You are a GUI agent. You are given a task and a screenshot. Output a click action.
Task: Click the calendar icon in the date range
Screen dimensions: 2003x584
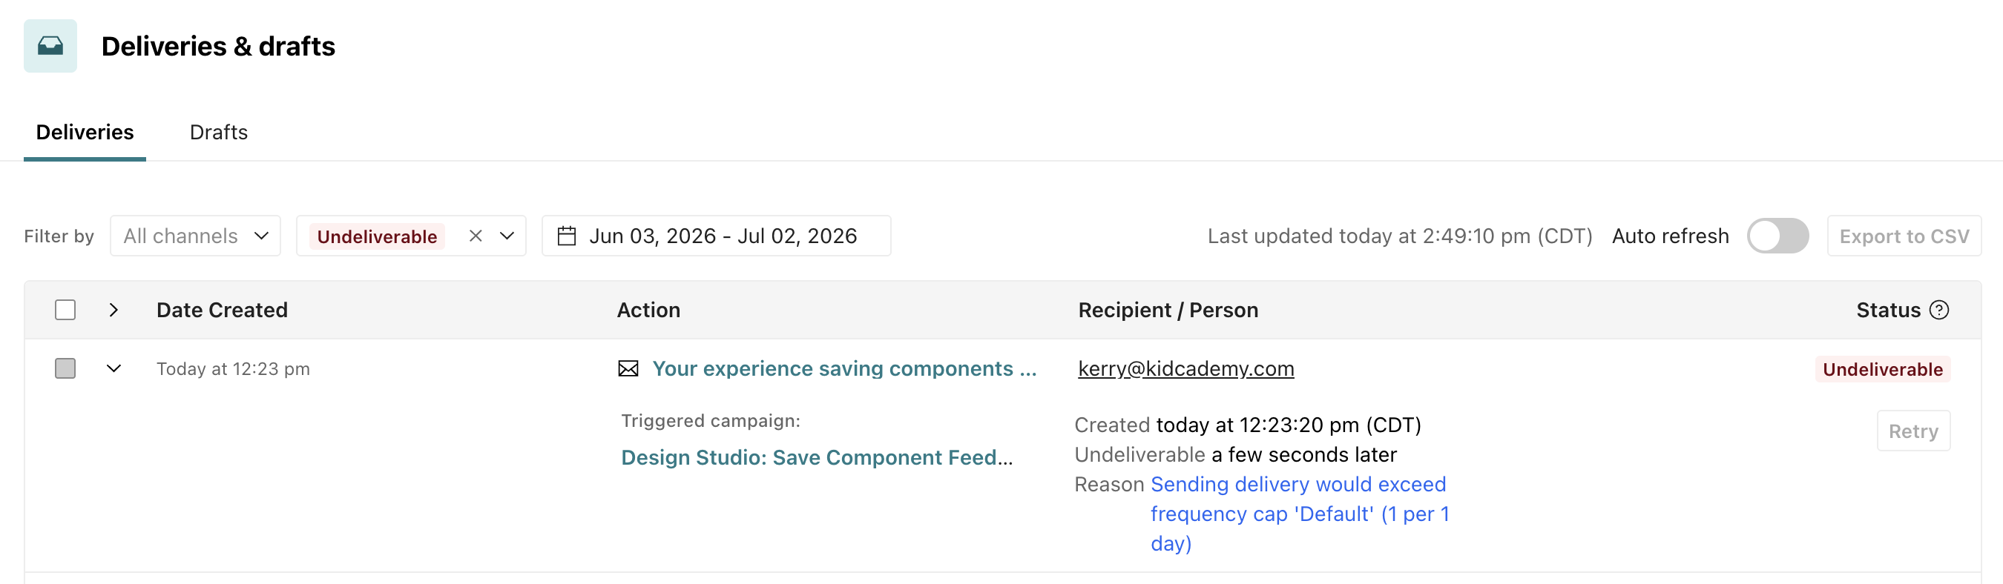point(567,236)
